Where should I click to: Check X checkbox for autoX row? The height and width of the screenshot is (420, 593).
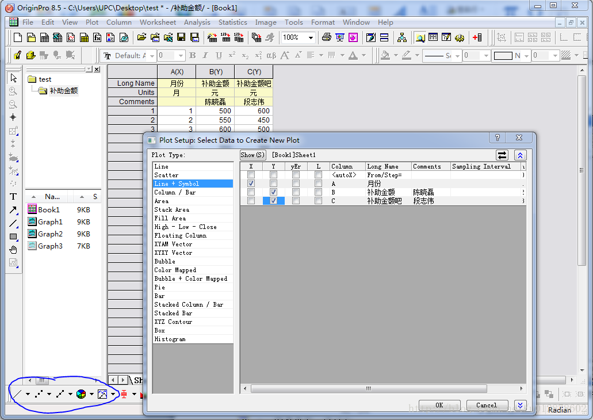pyautogui.click(x=251, y=175)
